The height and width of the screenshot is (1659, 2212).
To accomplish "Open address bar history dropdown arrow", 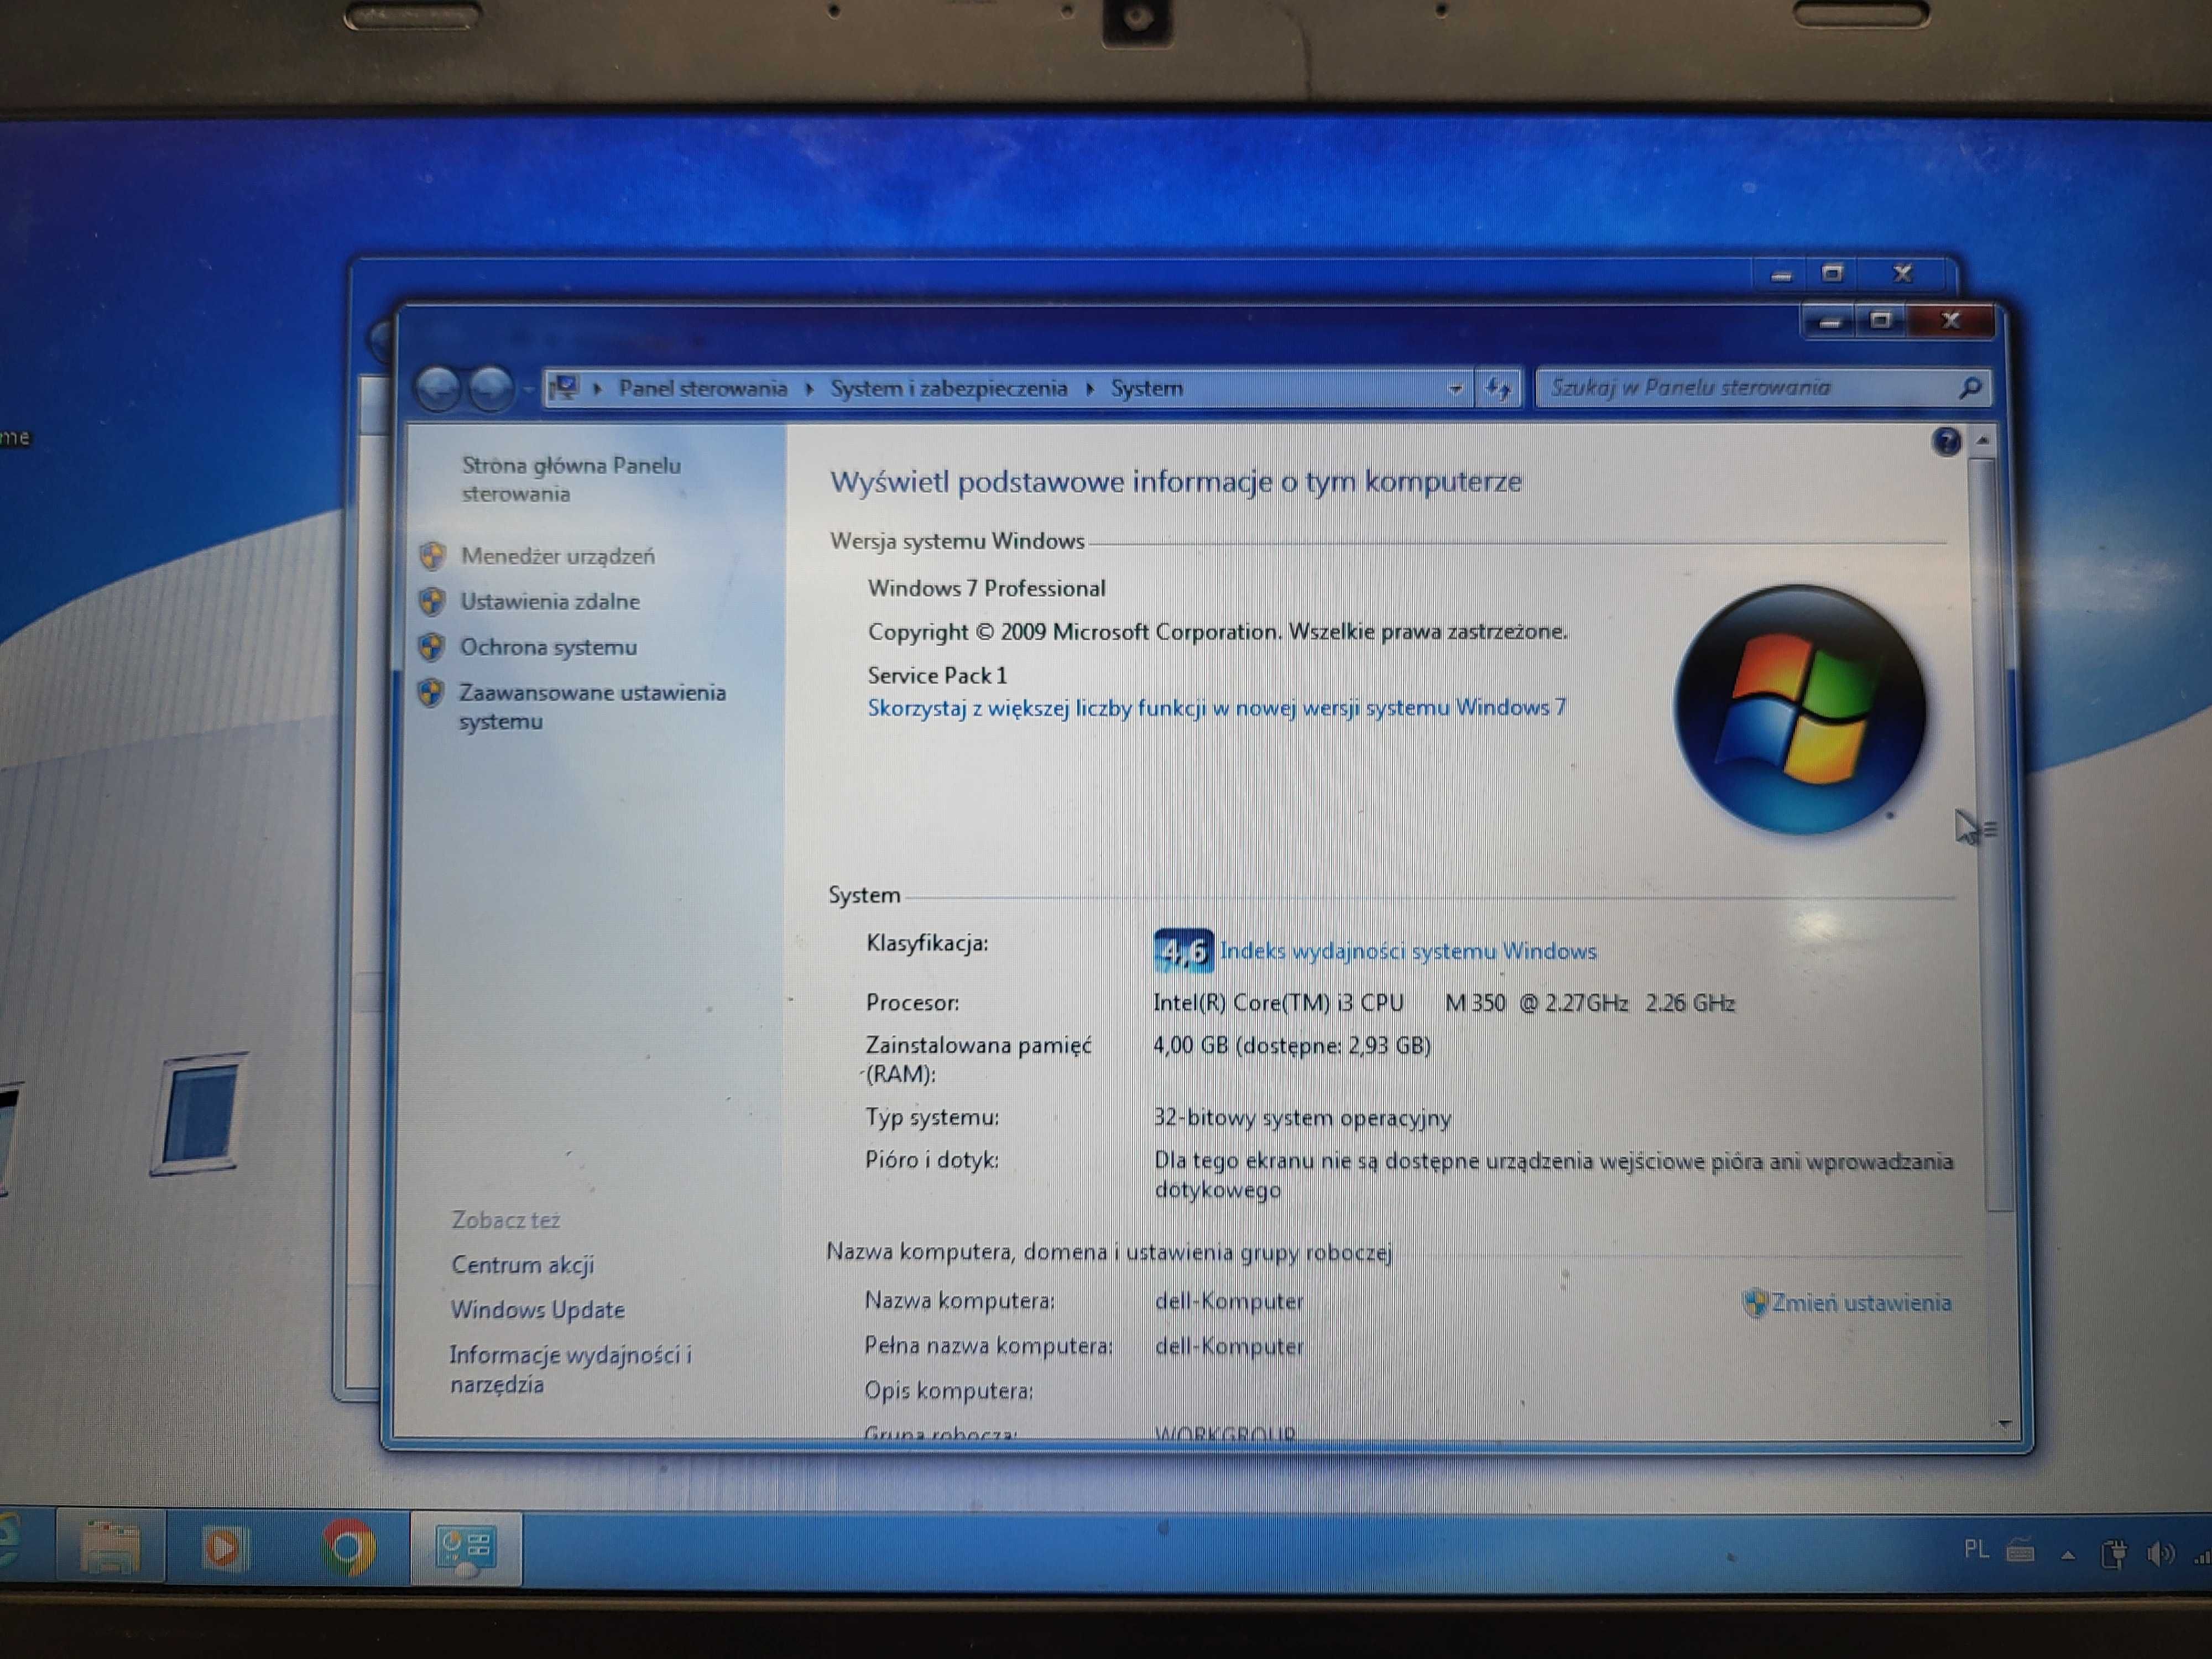I will pos(1455,388).
